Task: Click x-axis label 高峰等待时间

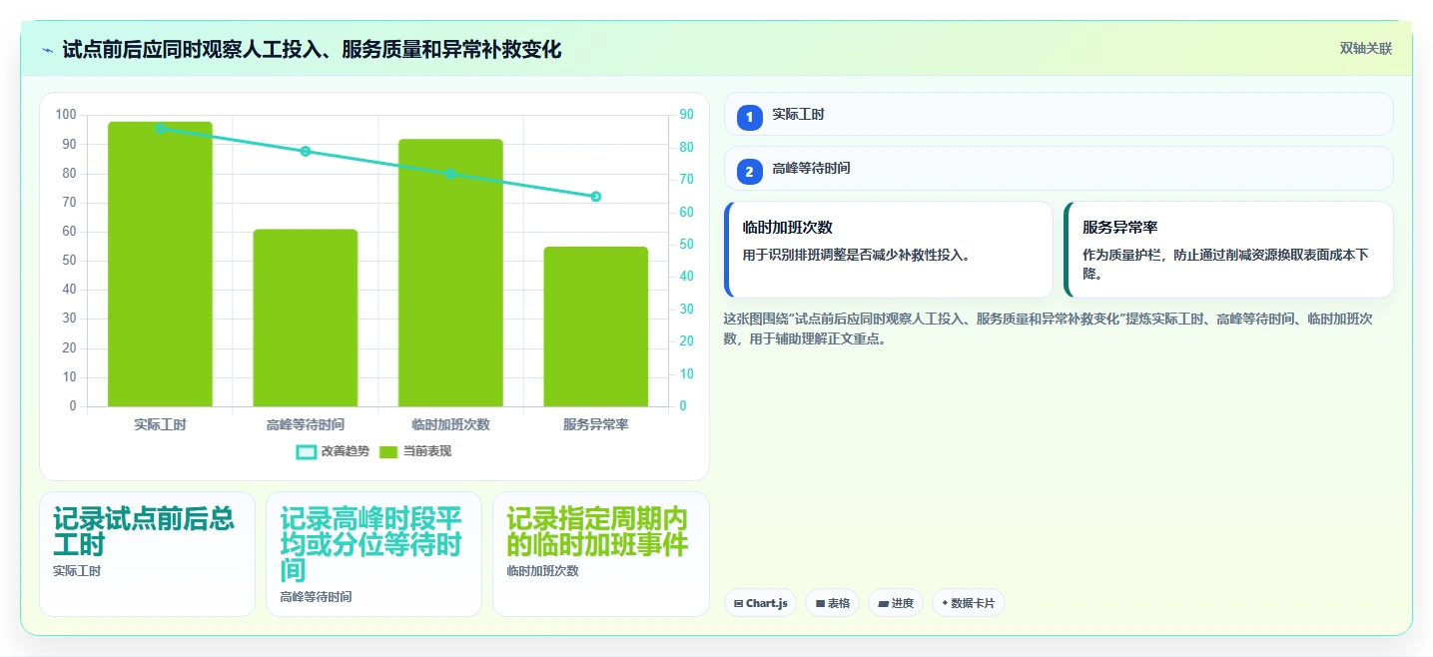Action: 306,424
